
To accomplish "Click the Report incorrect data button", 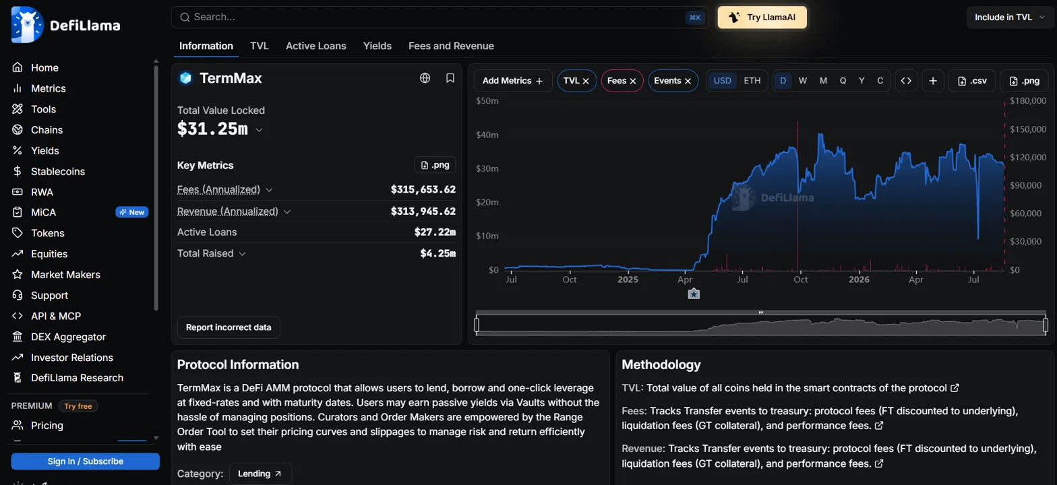I will pyautogui.click(x=229, y=327).
